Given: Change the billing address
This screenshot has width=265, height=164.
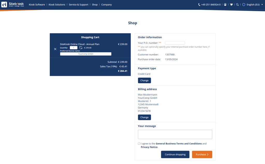Looking at the screenshot, I should [x=144, y=117].
